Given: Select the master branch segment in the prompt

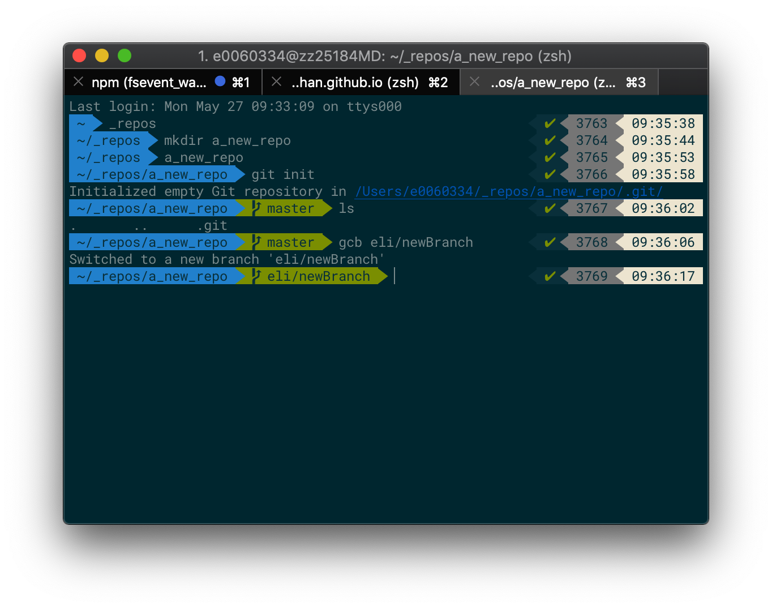Looking at the screenshot, I should [290, 208].
